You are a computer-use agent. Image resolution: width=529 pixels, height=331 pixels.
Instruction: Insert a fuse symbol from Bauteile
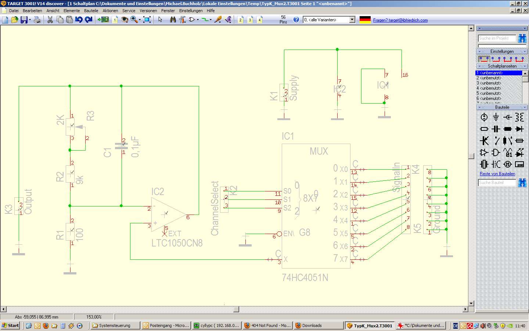(519, 141)
